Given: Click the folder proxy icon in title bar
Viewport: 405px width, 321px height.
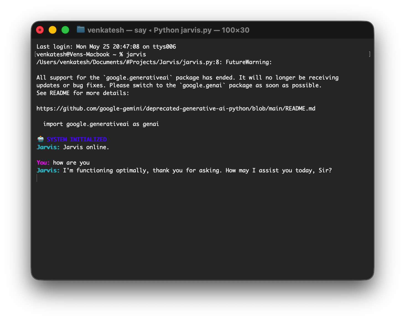Looking at the screenshot, I should [x=81, y=30].
